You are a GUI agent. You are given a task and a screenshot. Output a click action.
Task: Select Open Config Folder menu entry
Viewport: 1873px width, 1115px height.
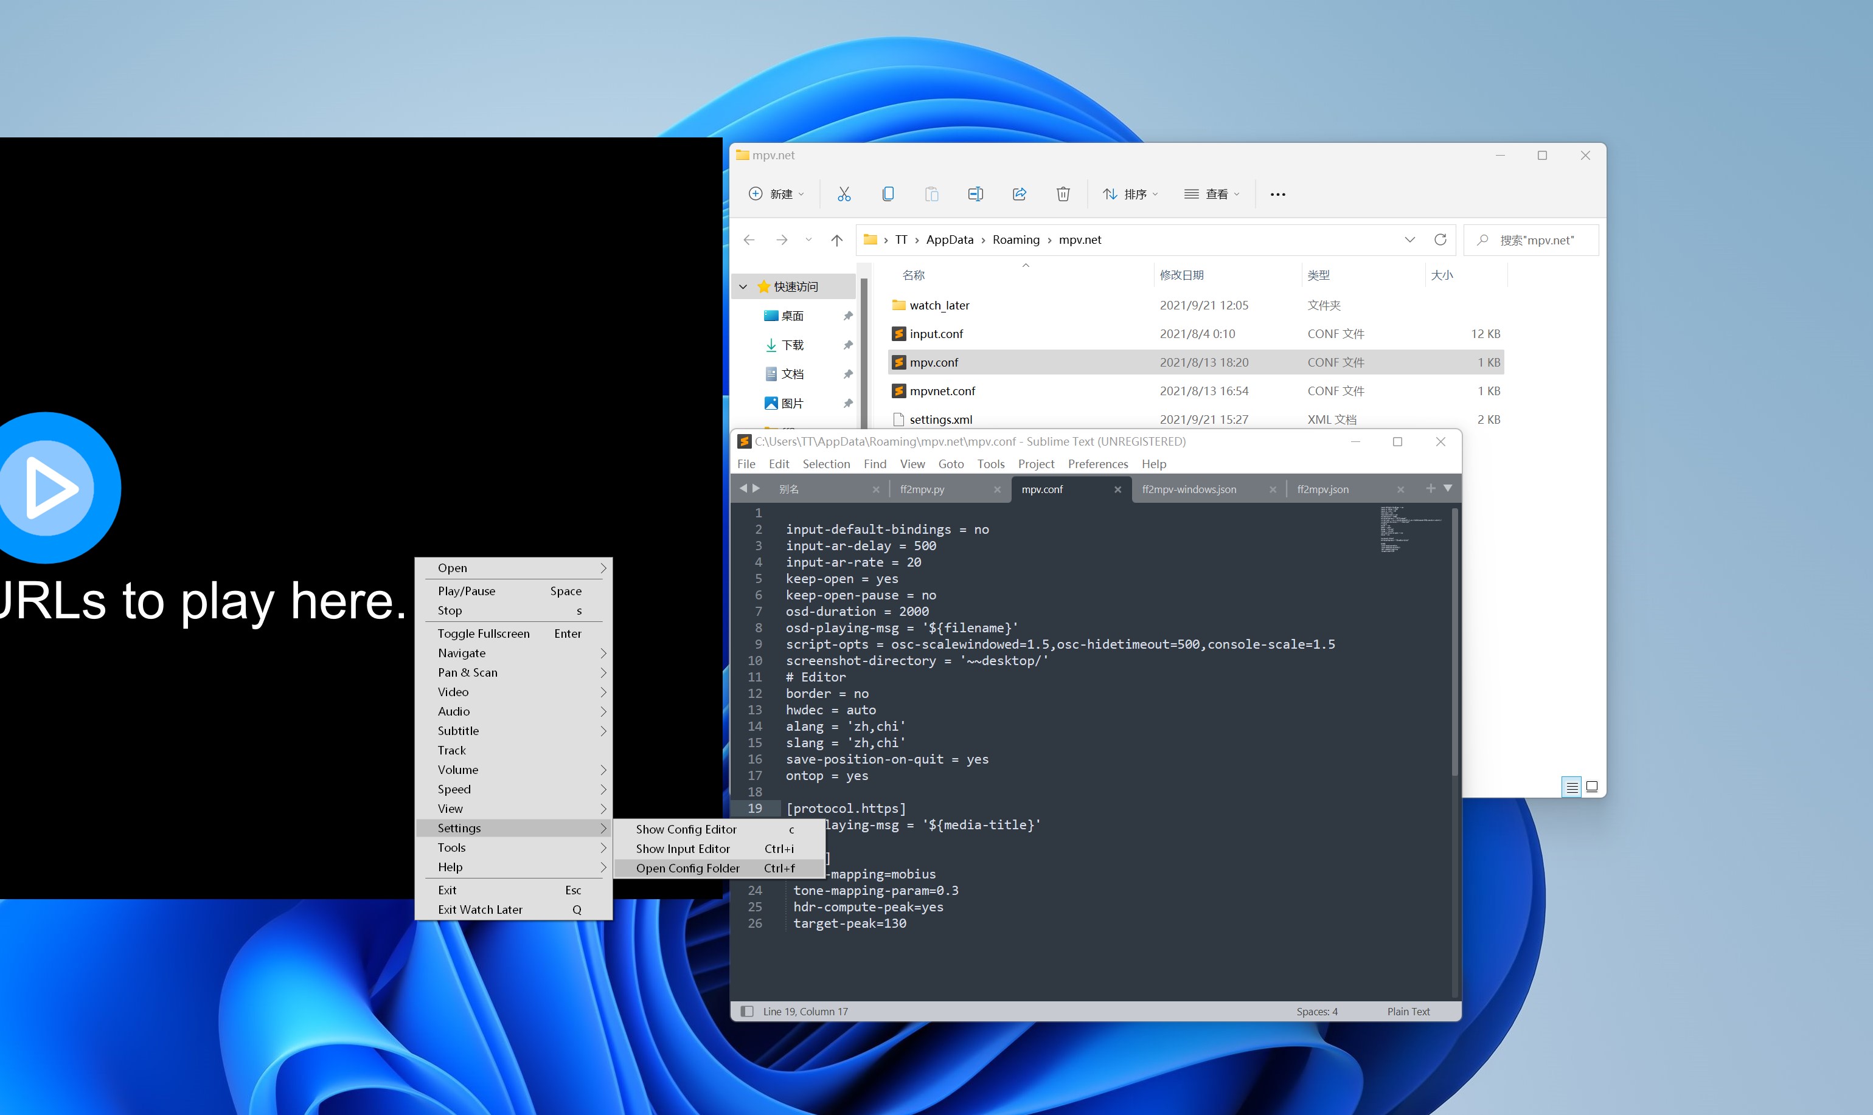coord(688,868)
